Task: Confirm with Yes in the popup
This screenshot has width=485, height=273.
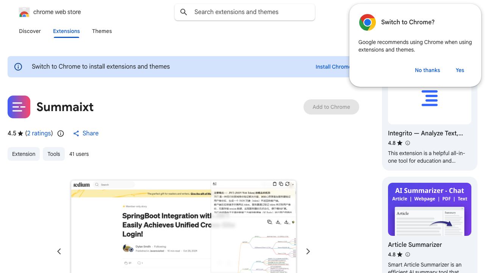Action: (x=460, y=70)
